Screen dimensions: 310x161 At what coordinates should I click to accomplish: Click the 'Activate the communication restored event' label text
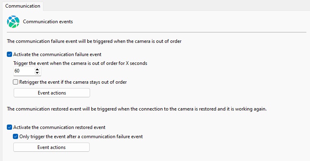coord(60,127)
